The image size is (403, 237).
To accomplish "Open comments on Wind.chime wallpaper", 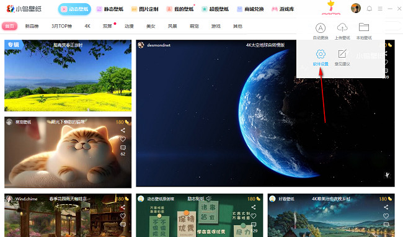I will [123, 224].
